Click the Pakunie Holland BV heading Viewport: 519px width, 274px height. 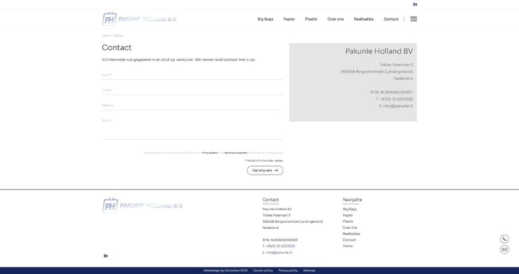click(379, 51)
